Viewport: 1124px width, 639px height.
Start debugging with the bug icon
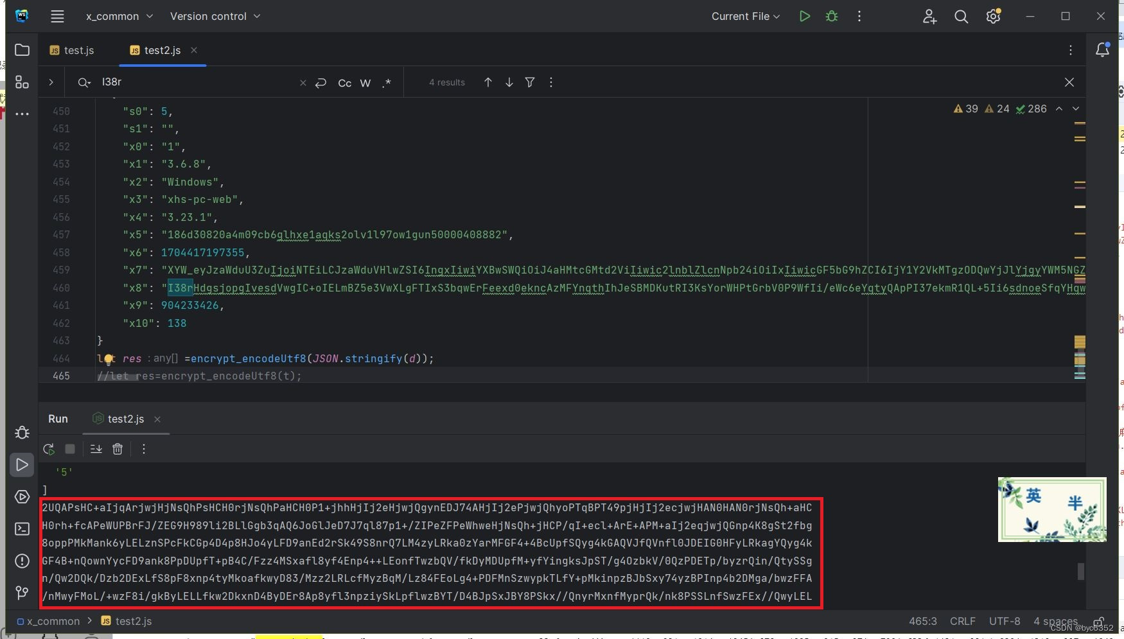point(831,16)
